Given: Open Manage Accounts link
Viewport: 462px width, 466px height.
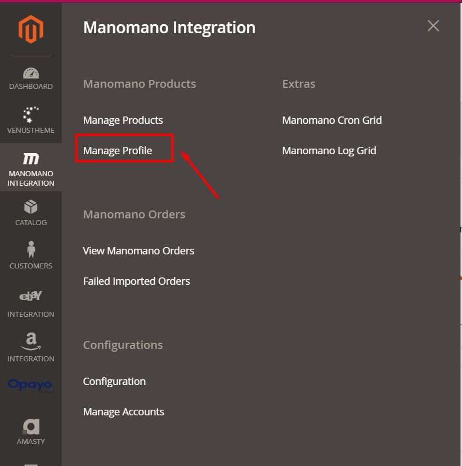Looking at the screenshot, I should point(124,411).
